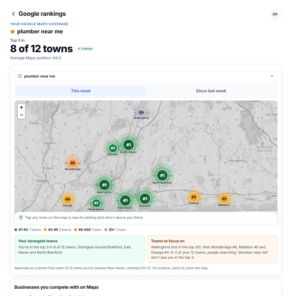
Task: Switch to Since last week tab
Action: click(x=211, y=91)
